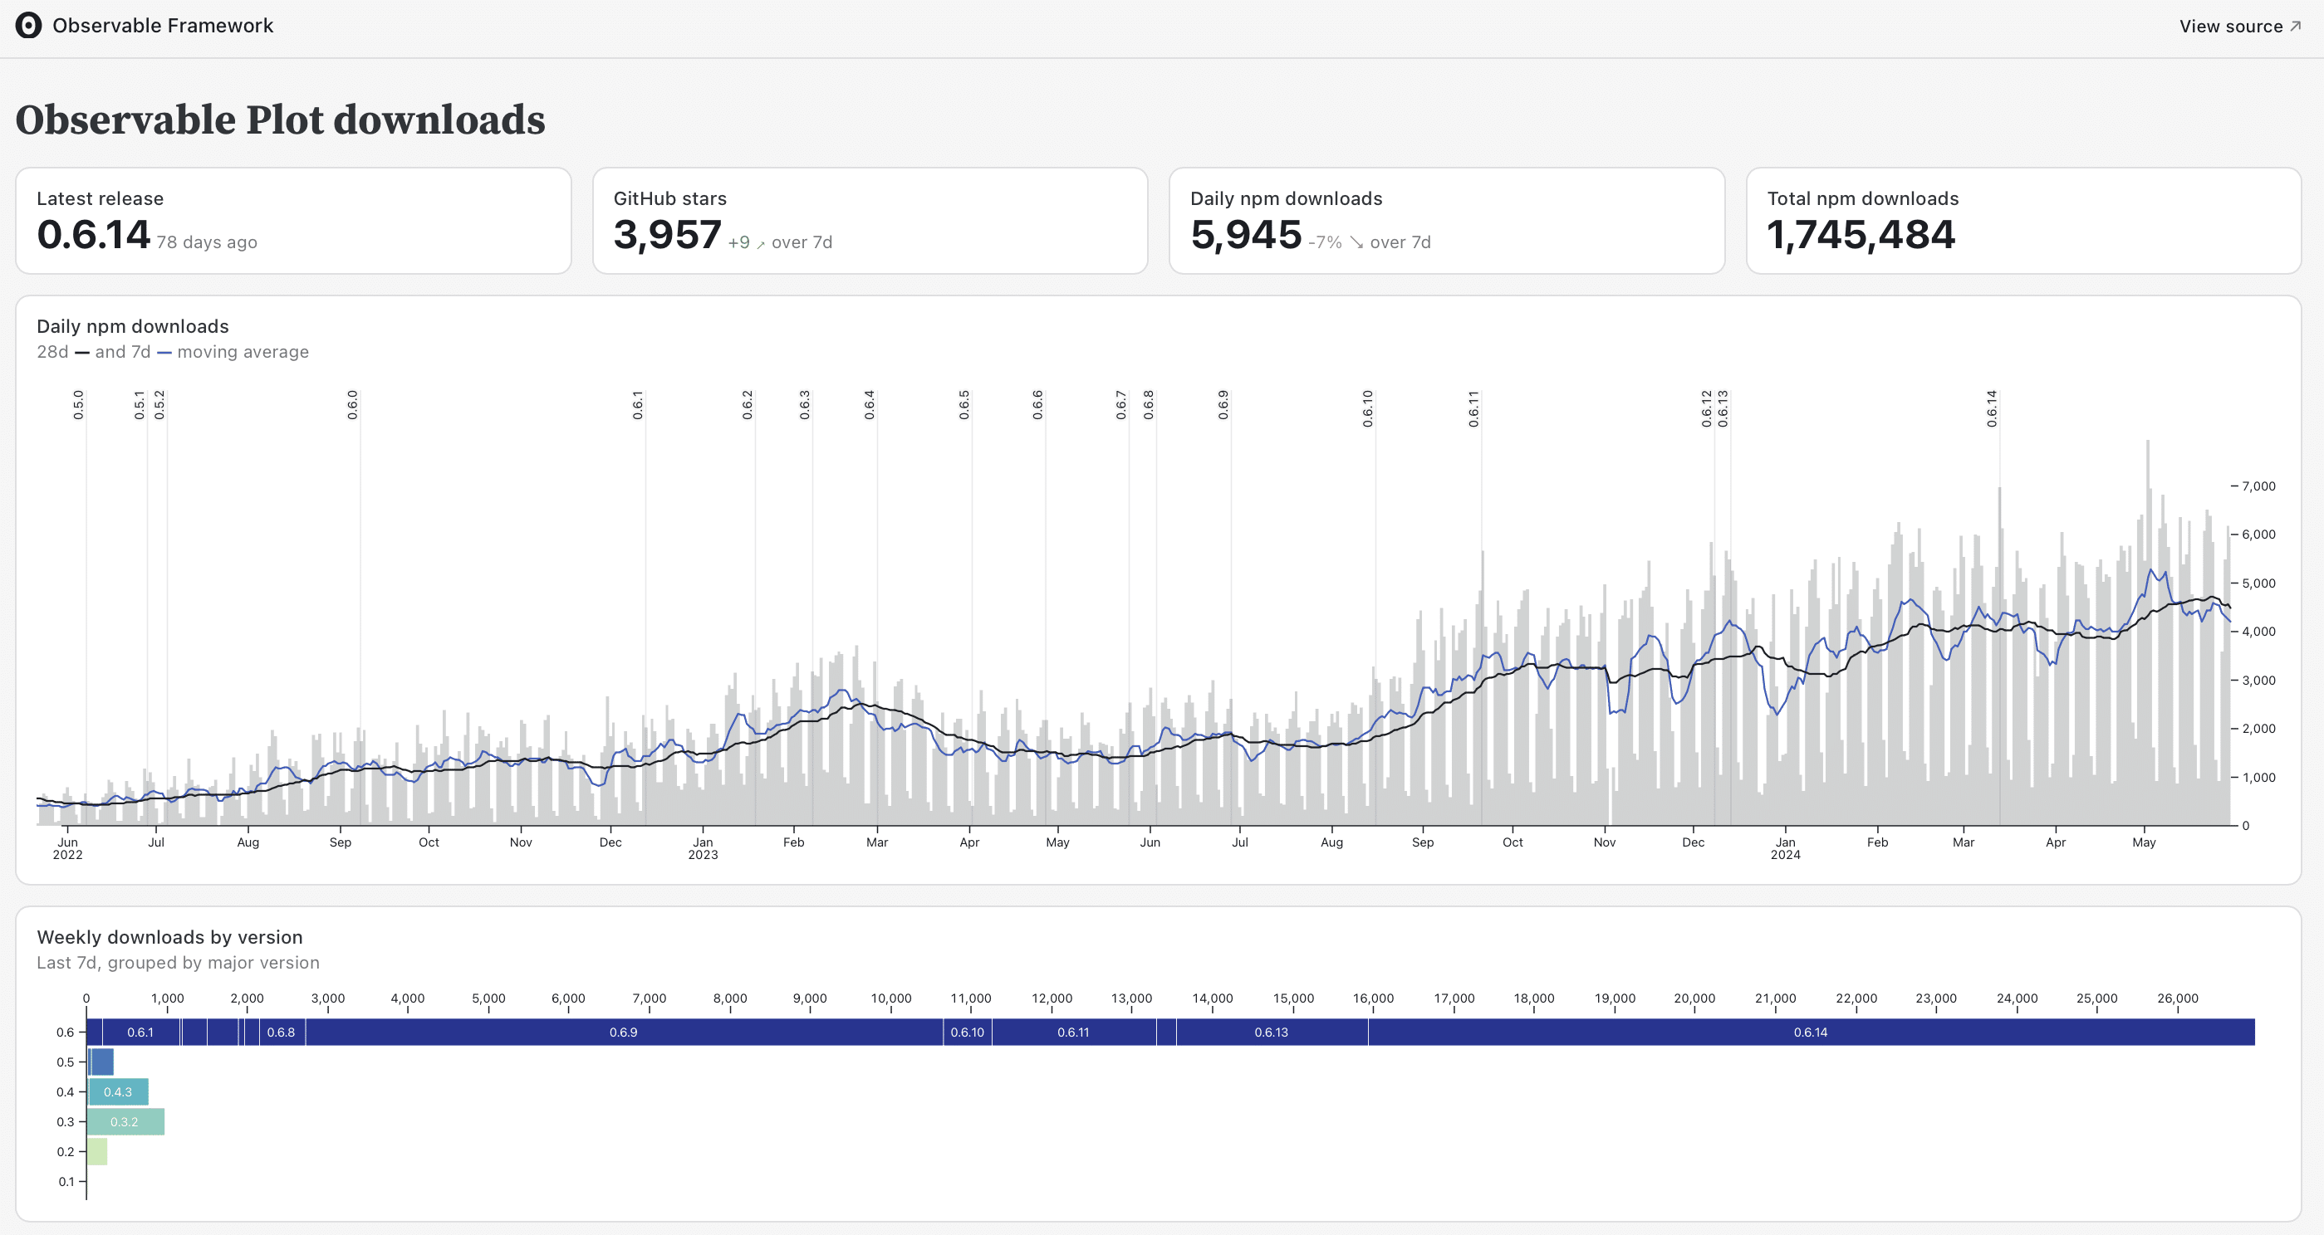This screenshot has height=1235, width=2324.
Task: Click the 0.6.4 release marker label
Action: (870, 405)
